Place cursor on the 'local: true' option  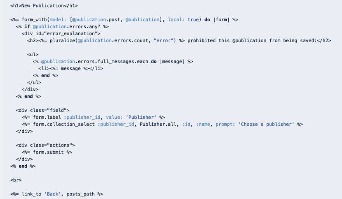coord(183,20)
